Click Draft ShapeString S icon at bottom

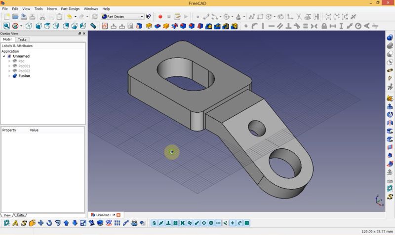[x=24, y=223]
